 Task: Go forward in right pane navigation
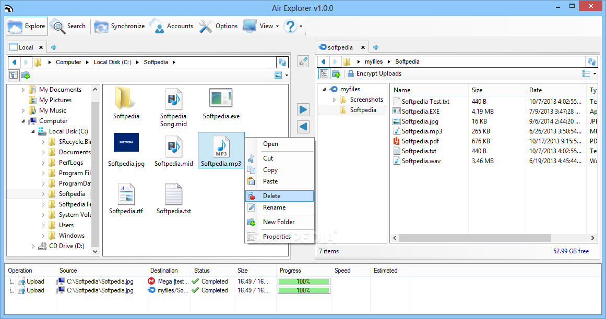click(x=335, y=62)
